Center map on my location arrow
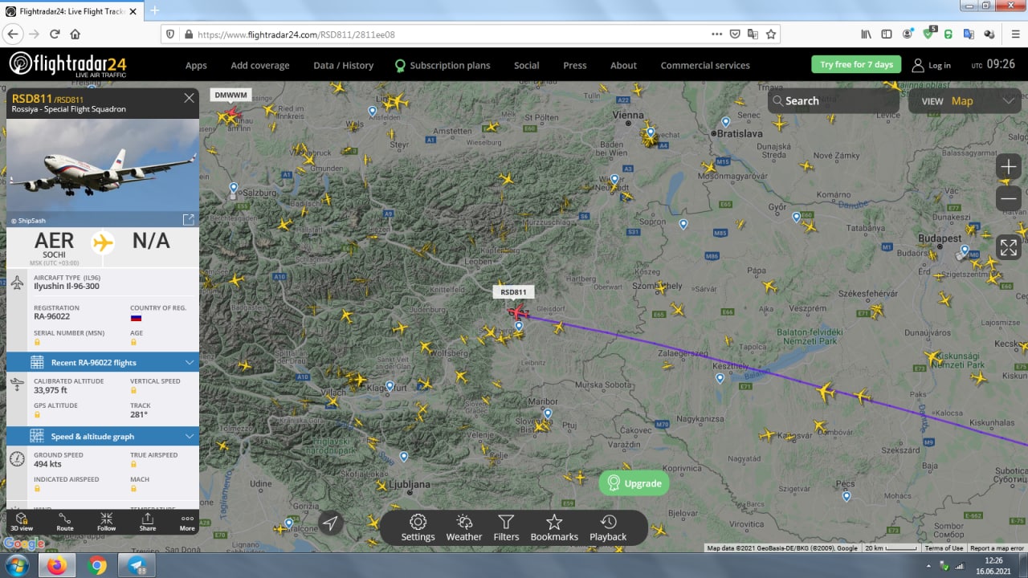The height and width of the screenshot is (578, 1028). click(330, 523)
